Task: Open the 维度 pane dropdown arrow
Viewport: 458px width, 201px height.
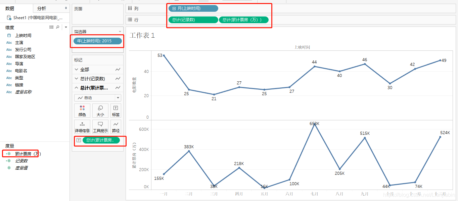Action: 66,27
